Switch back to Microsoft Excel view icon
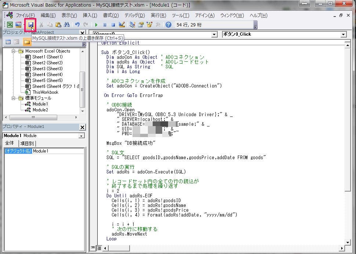The width and height of the screenshot is (356, 254). coord(9,25)
